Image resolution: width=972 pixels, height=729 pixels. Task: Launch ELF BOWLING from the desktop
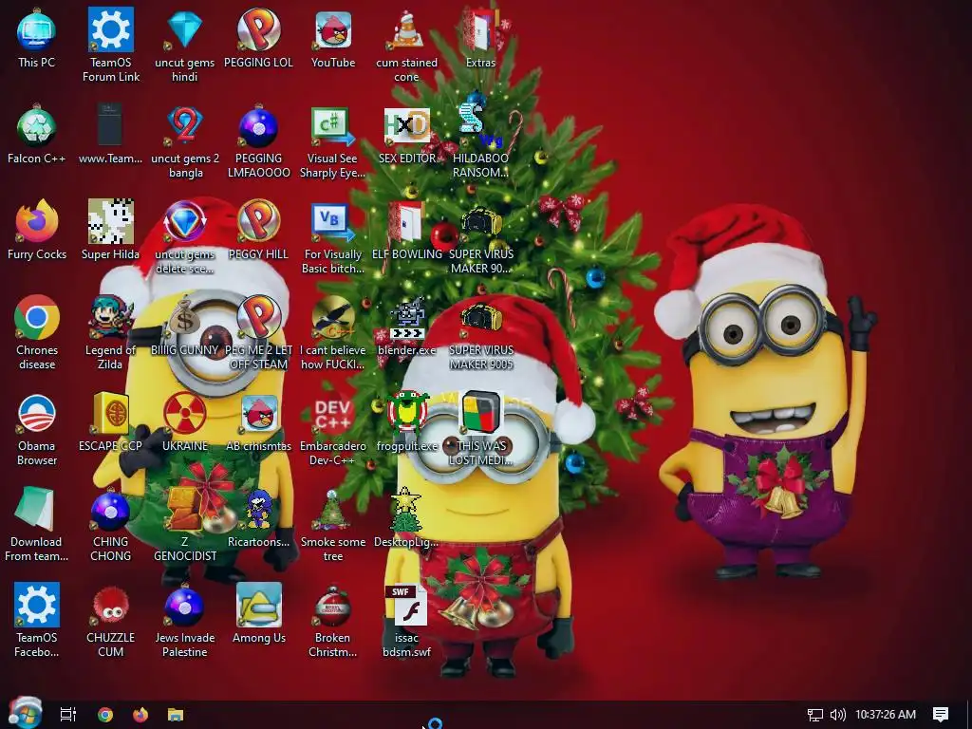point(406,230)
